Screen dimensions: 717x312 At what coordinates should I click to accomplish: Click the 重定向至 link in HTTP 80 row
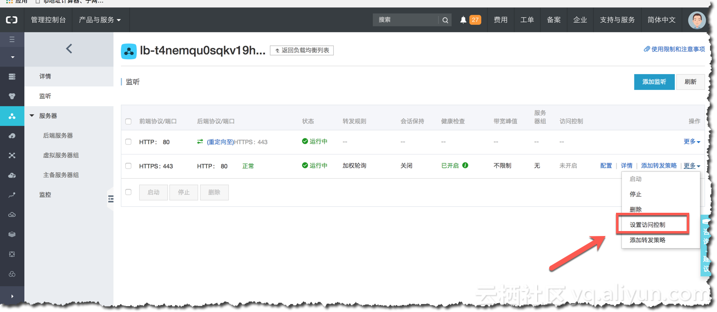tap(220, 142)
